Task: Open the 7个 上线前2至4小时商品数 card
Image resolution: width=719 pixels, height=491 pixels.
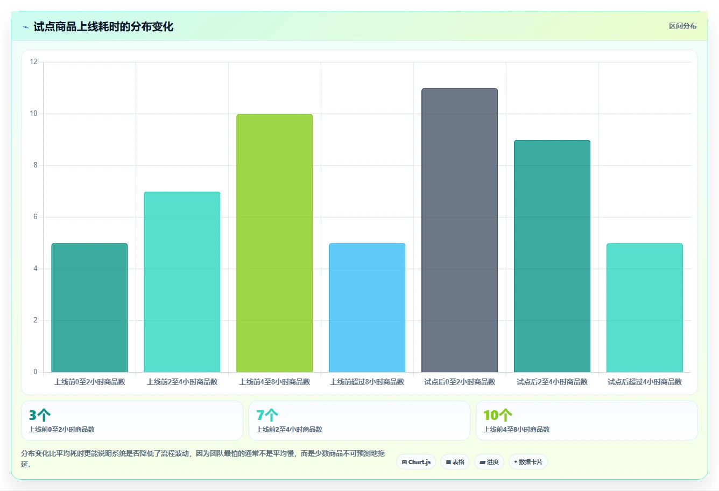Action: tap(359, 420)
